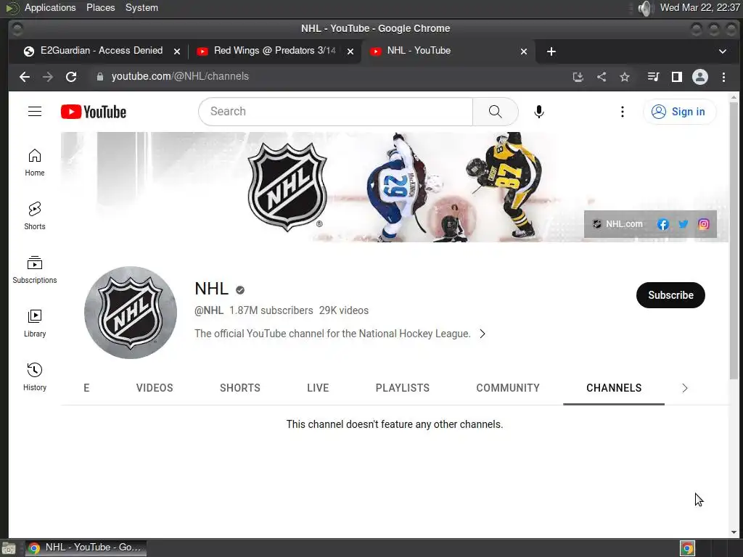
Task: Switch to the PLAYLISTS tab
Action: point(403,388)
